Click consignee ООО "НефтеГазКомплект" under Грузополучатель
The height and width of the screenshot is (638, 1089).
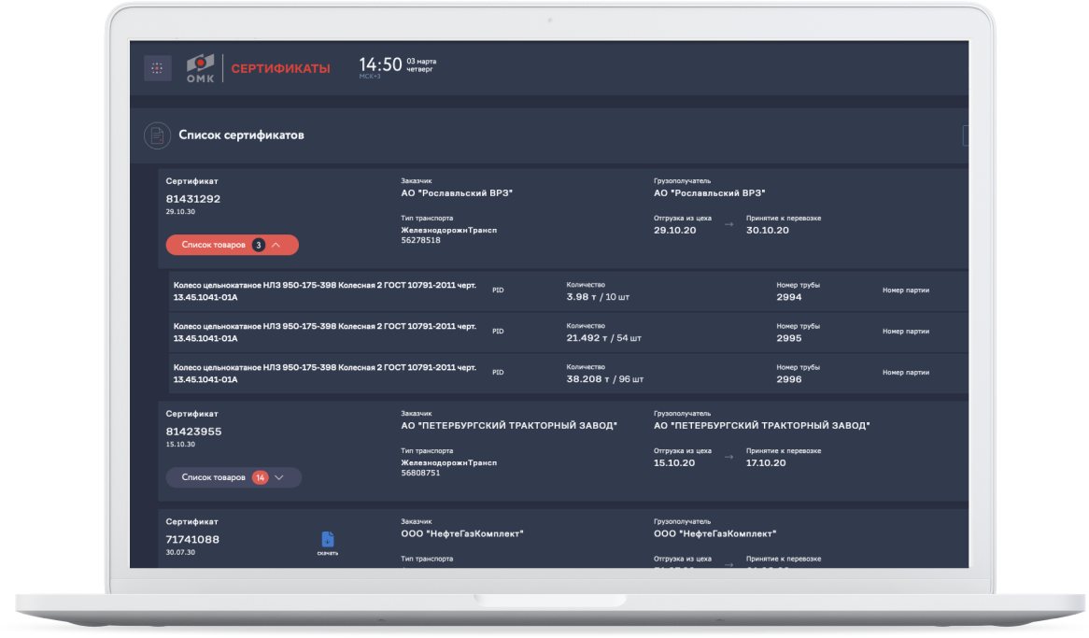coord(714,533)
